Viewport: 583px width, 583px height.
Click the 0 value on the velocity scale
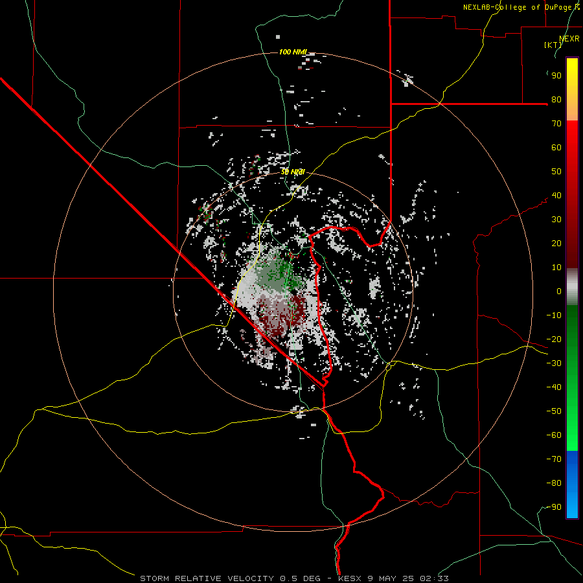tap(559, 291)
